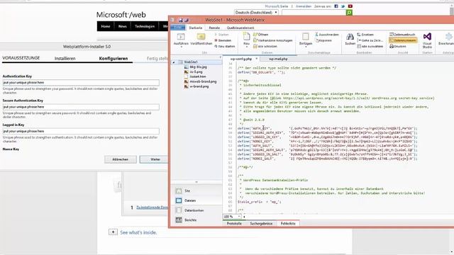454x255 pixels.
Task: Switch to the Suchergebnisse bottom tab
Action: click(x=261, y=224)
